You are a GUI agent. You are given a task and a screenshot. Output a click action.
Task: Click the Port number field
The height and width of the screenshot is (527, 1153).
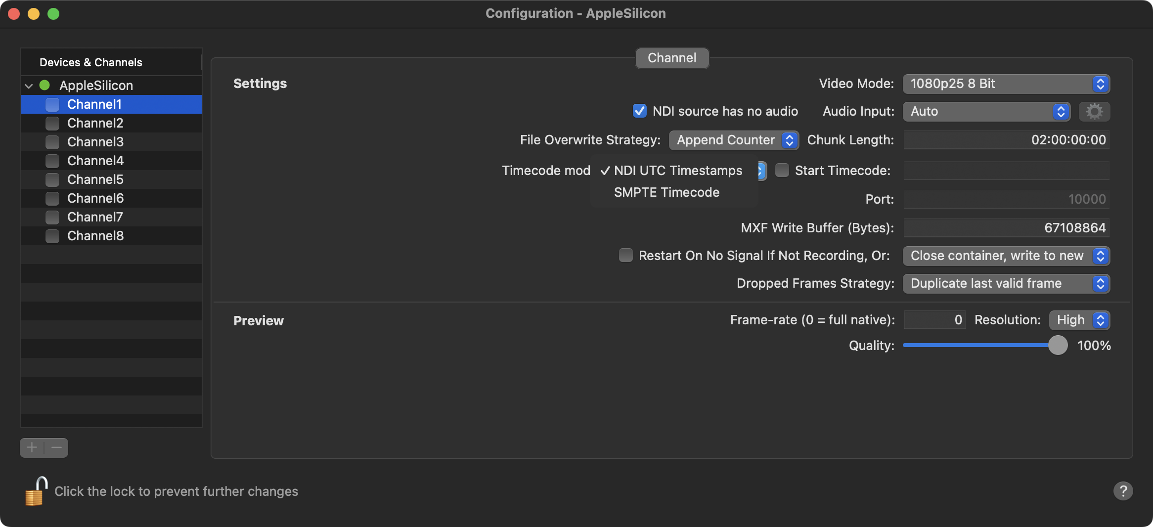click(1006, 199)
